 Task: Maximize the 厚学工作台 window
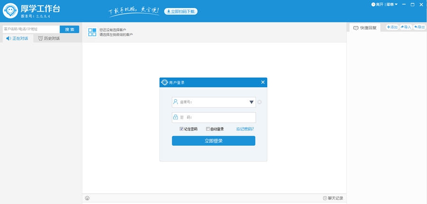point(413,5)
